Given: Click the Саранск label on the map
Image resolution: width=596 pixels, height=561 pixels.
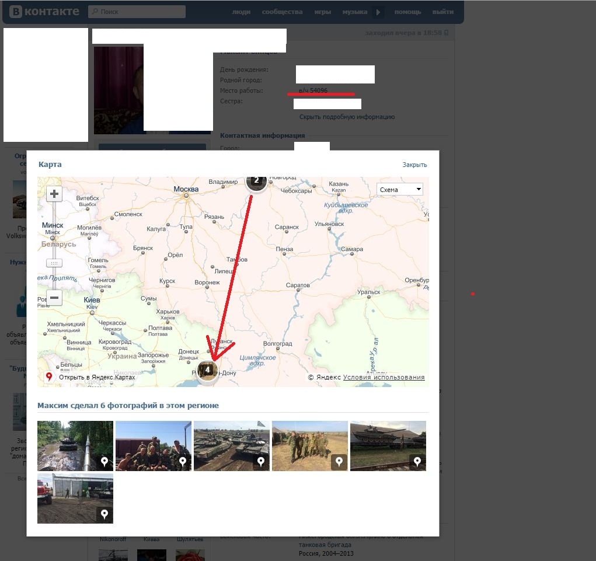Looking at the screenshot, I should (287, 227).
